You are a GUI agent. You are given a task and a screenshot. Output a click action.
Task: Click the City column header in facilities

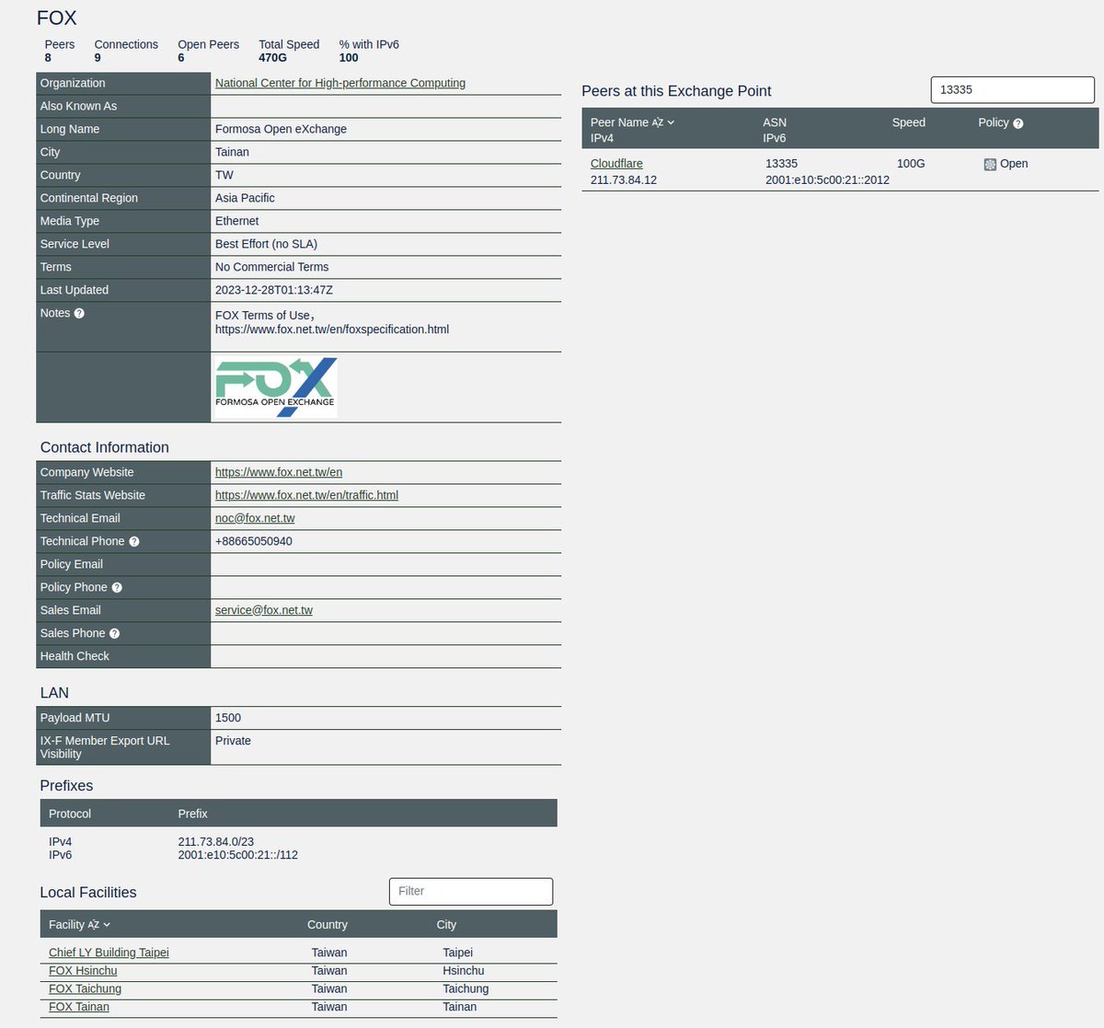tap(446, 925)
